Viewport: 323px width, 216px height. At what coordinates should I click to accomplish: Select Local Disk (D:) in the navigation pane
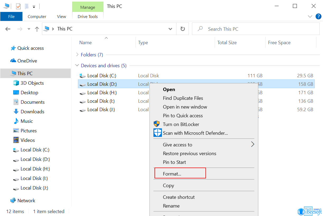(x=35, y=159)
